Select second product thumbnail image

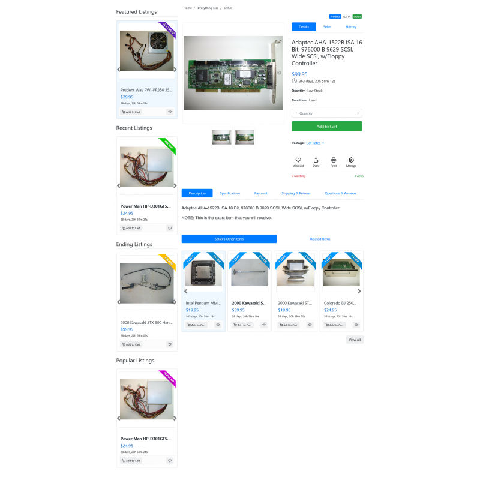click(x=245, y=137)
